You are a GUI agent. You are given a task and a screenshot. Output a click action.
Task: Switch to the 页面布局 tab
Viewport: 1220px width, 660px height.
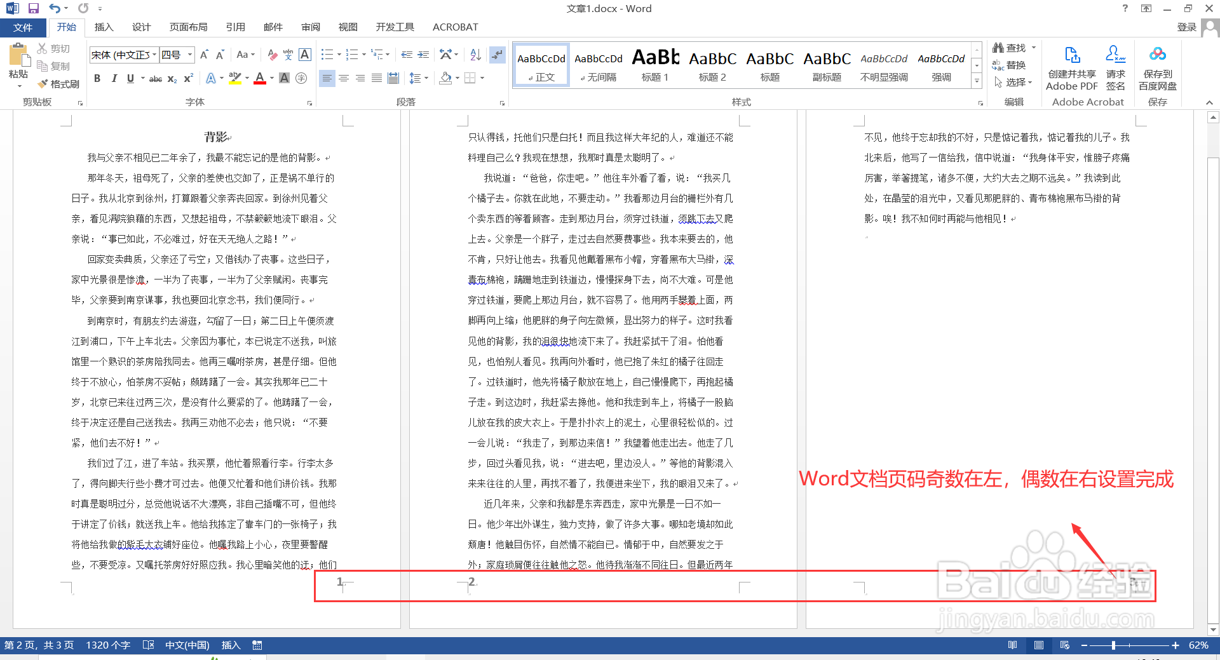[x=188, y=27]
